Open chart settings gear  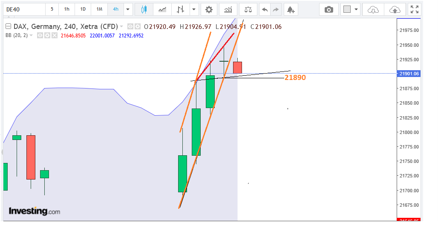208,9
